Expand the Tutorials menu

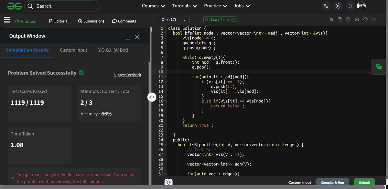185,6
